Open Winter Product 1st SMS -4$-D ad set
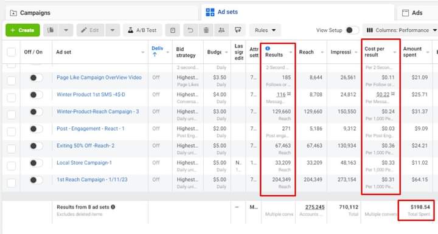The width and height of the screenshot is (438, 234). (91, 94)
